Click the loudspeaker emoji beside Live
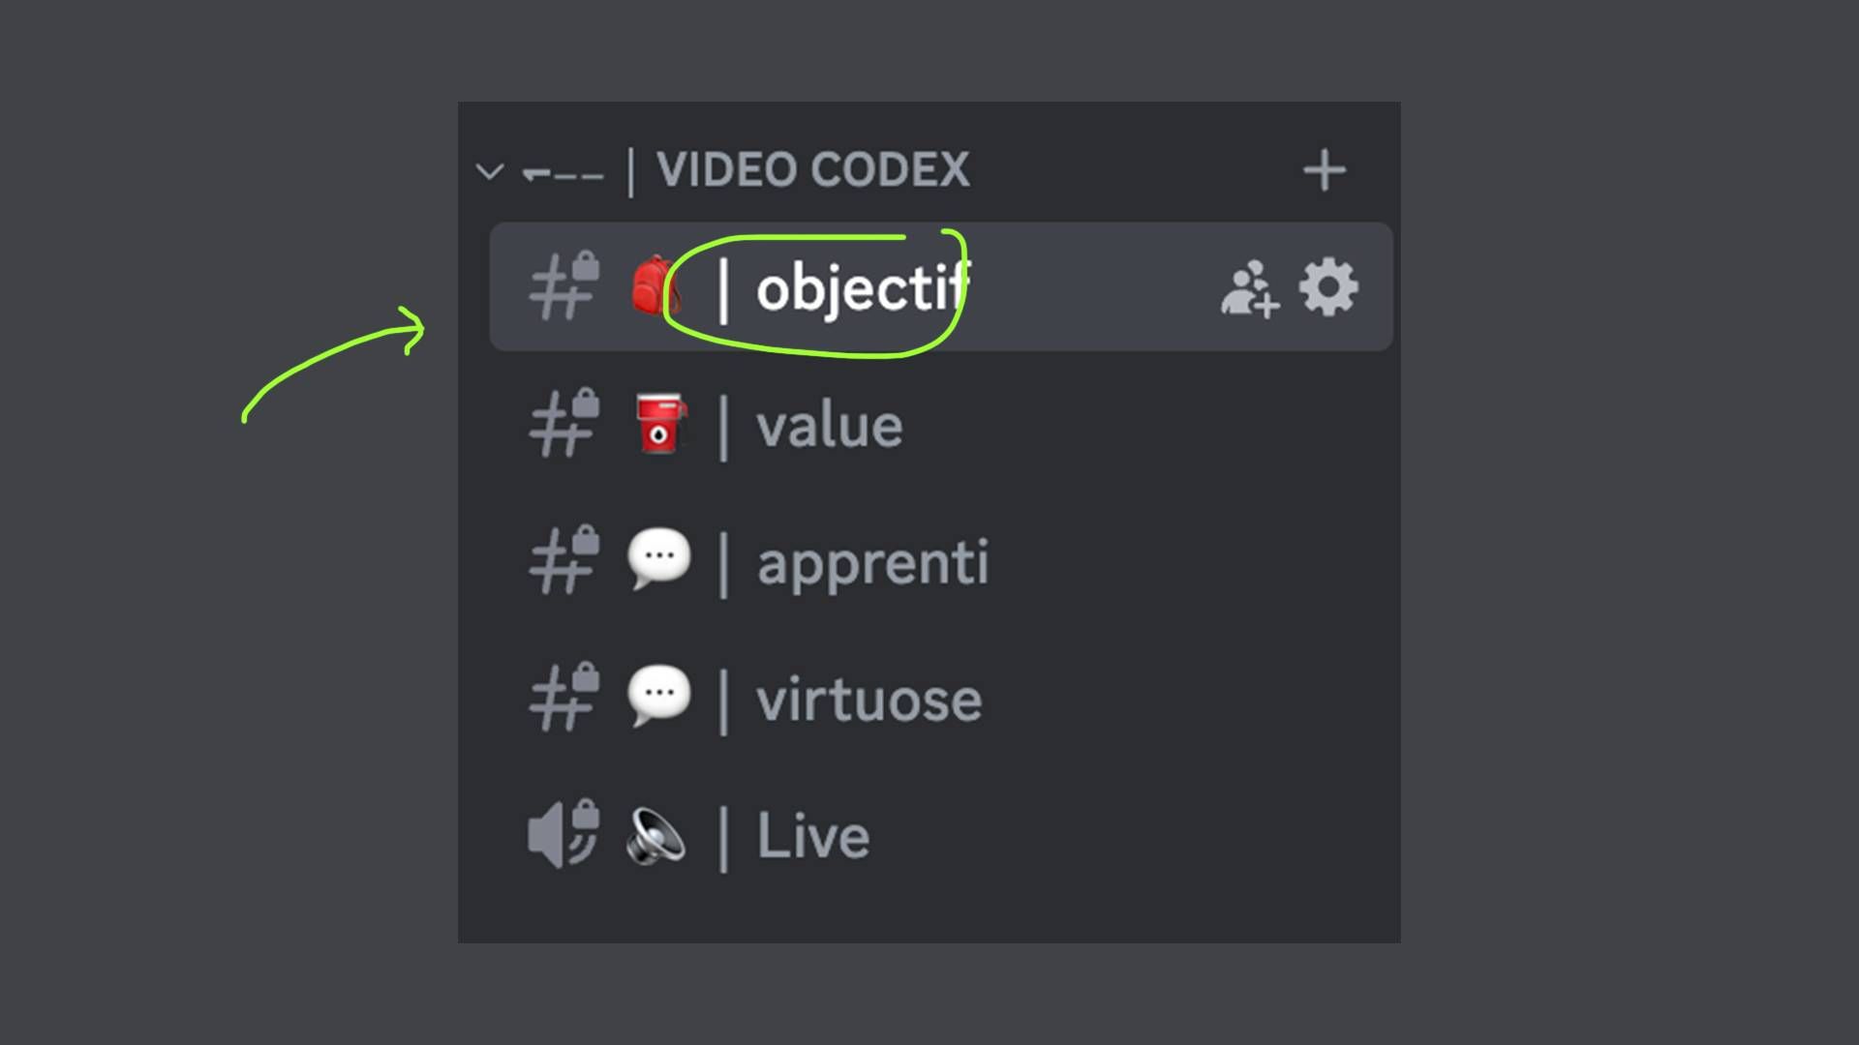This screenshot has height=1045, width=1859. coord(656,836)
